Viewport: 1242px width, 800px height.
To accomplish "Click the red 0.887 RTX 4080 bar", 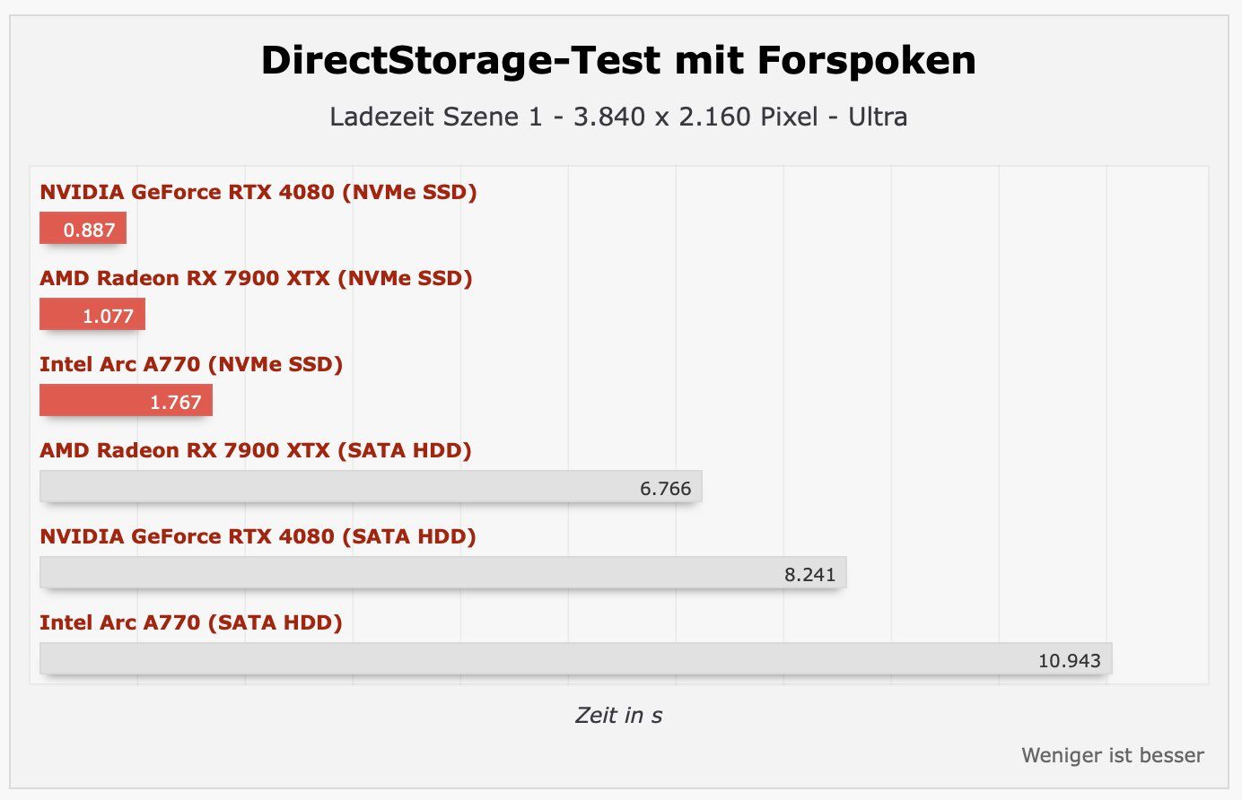I will (83, 229).
